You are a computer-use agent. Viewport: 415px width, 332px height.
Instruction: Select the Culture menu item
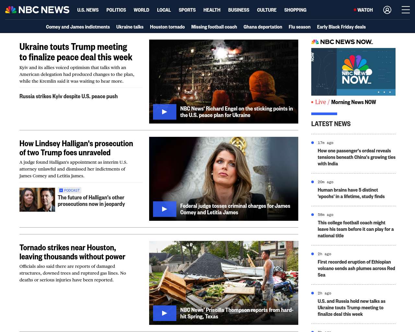(267, 10)
